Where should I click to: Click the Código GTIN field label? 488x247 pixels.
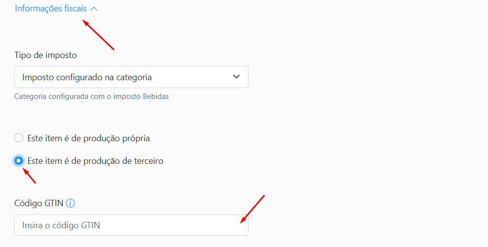tap(39, 203)
